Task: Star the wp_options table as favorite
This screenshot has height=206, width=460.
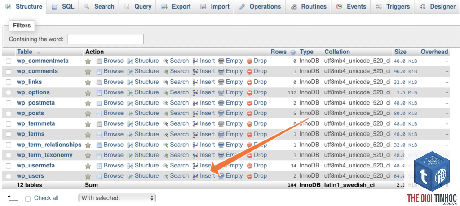Action: pos(88,92)
